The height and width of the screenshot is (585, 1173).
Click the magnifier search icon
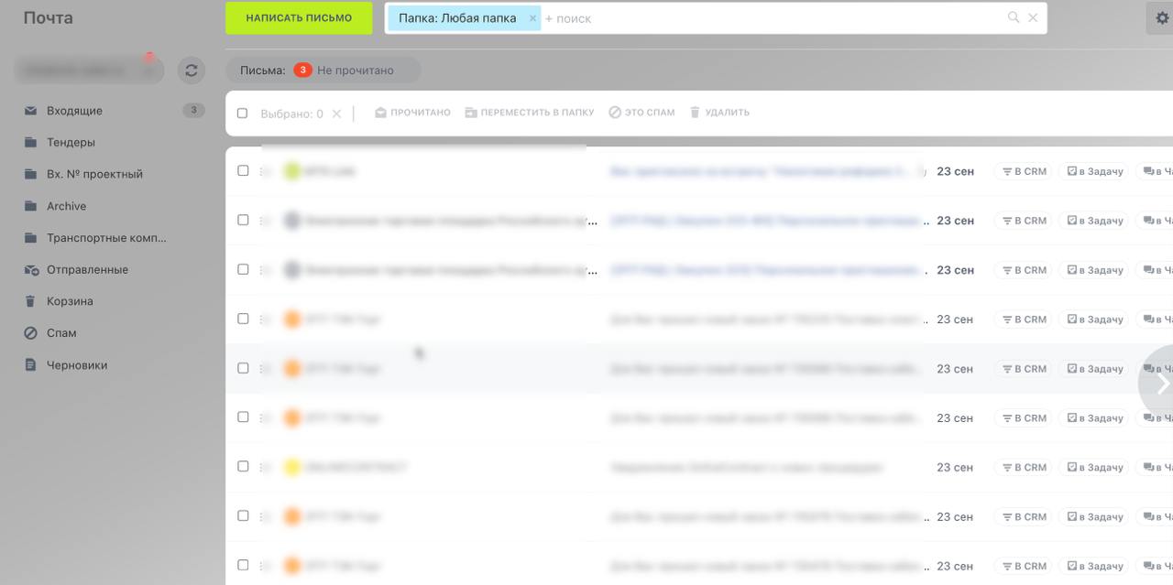coord(1014,17)
